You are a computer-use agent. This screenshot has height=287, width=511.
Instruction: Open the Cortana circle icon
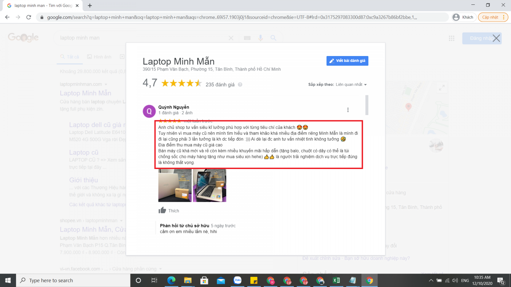138,280
